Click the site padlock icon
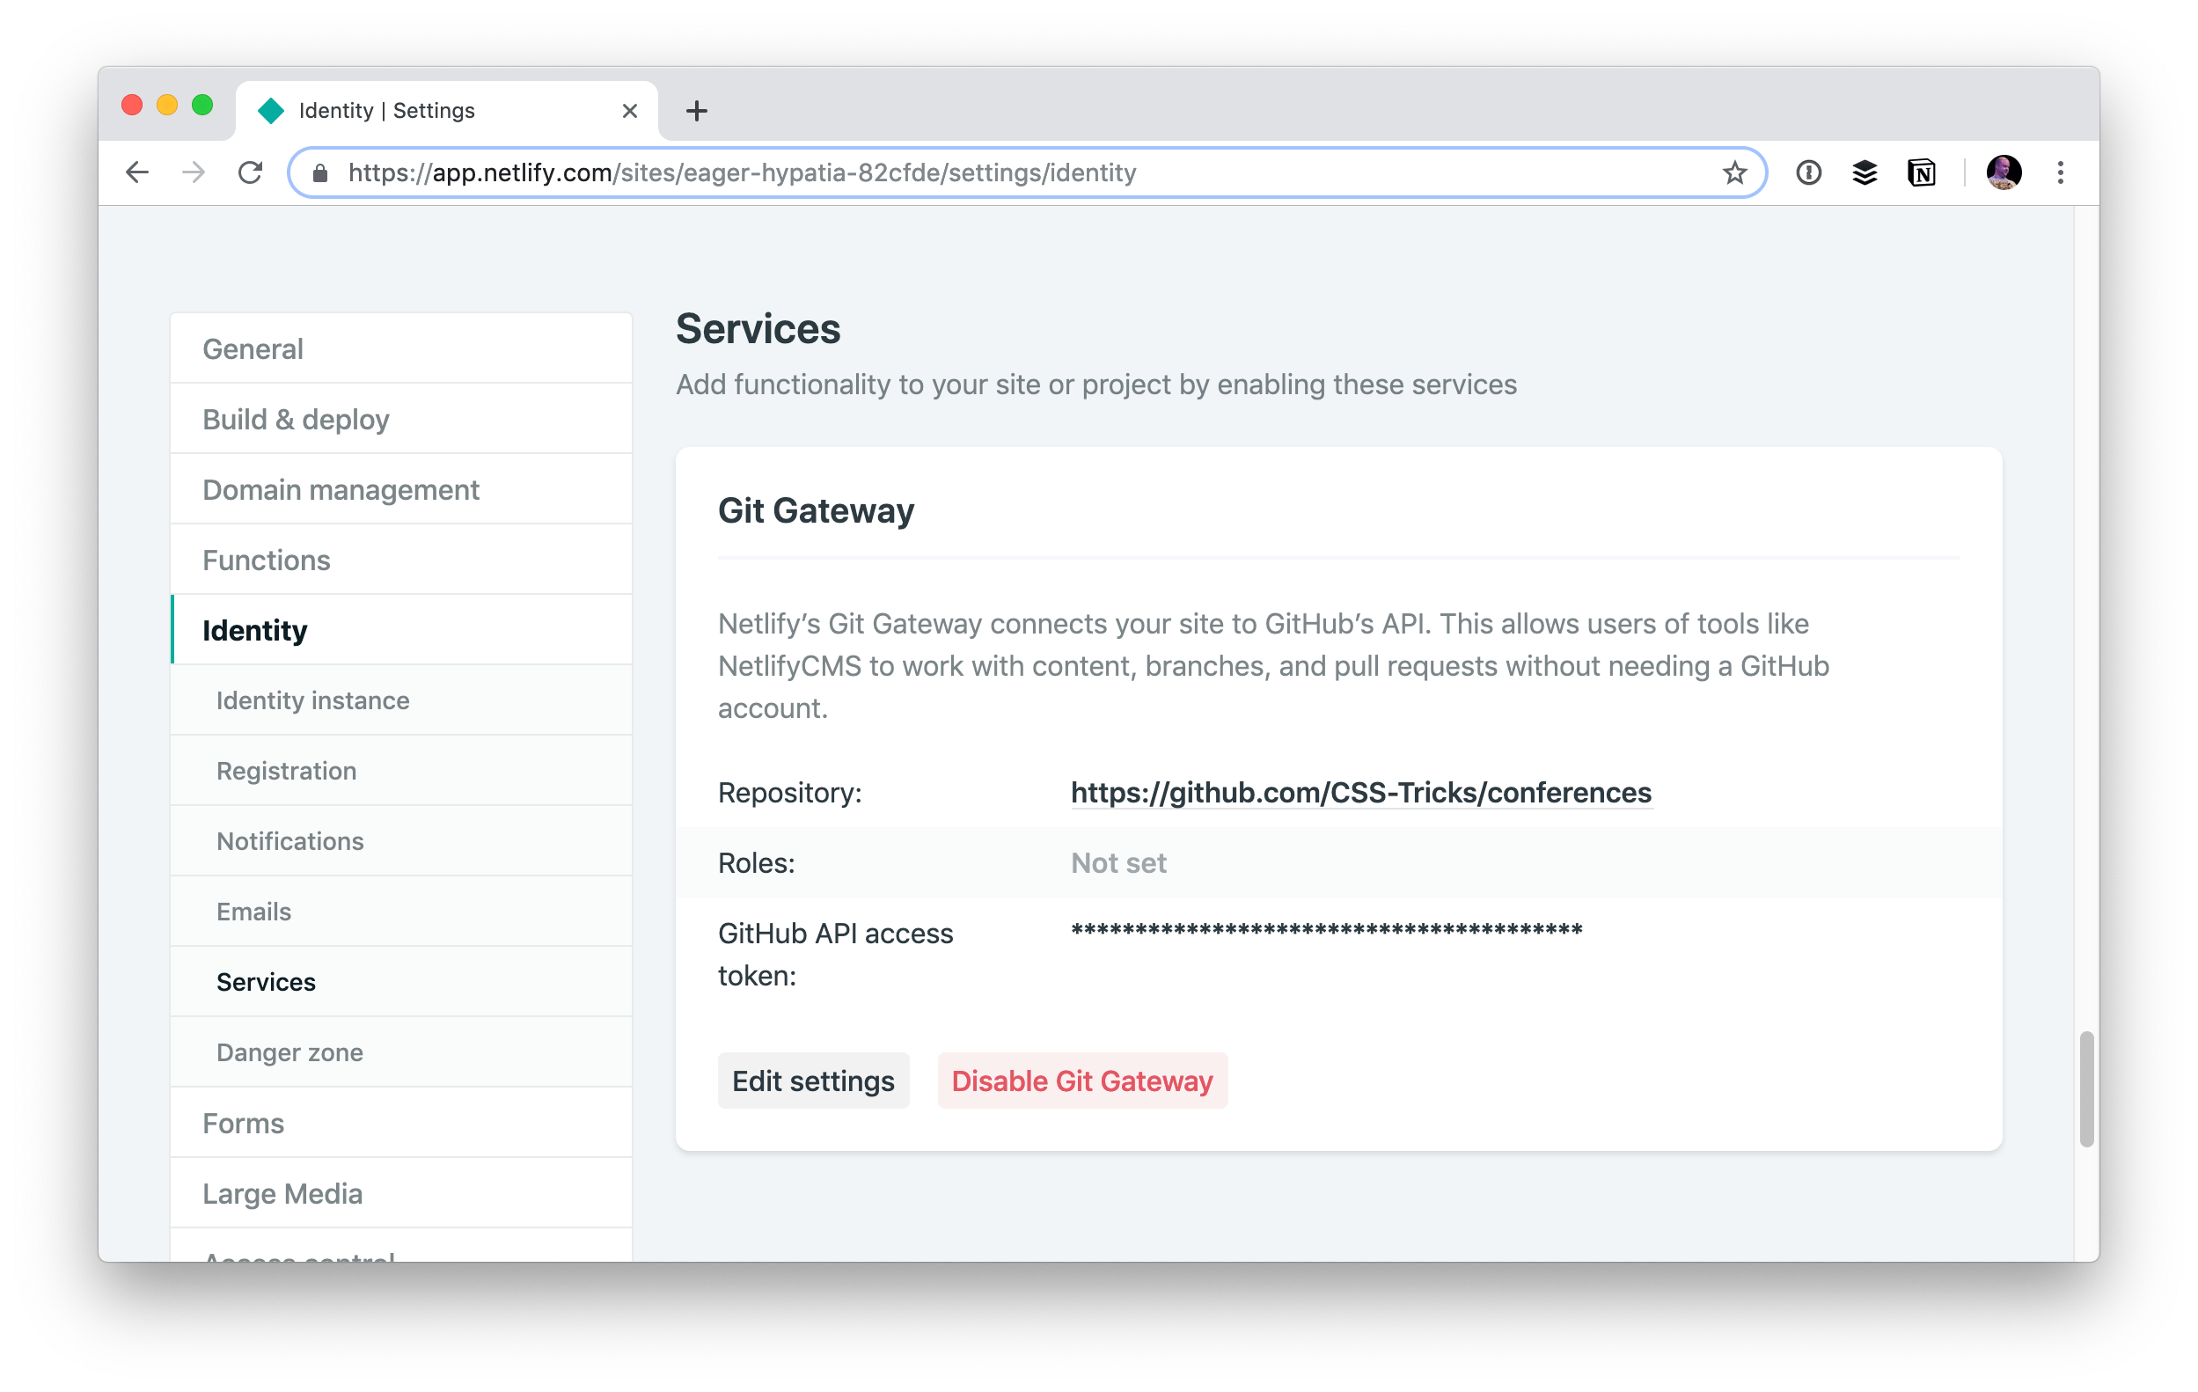The width and height of the screenshot is (2198, 1392). 320,172
